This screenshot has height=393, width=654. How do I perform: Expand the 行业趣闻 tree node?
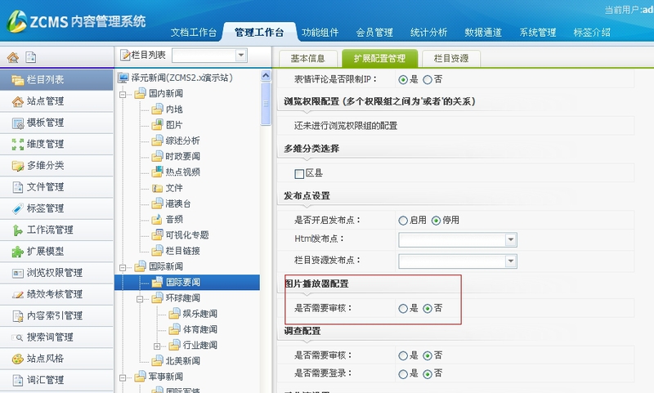[x=158, y=345]
